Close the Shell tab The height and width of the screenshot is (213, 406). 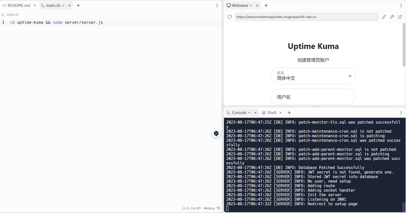tap(280, 113)
